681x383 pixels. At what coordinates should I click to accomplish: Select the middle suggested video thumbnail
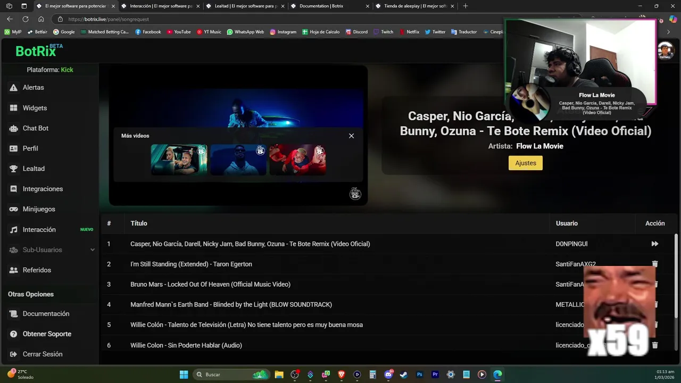click(x=238, y=160)
